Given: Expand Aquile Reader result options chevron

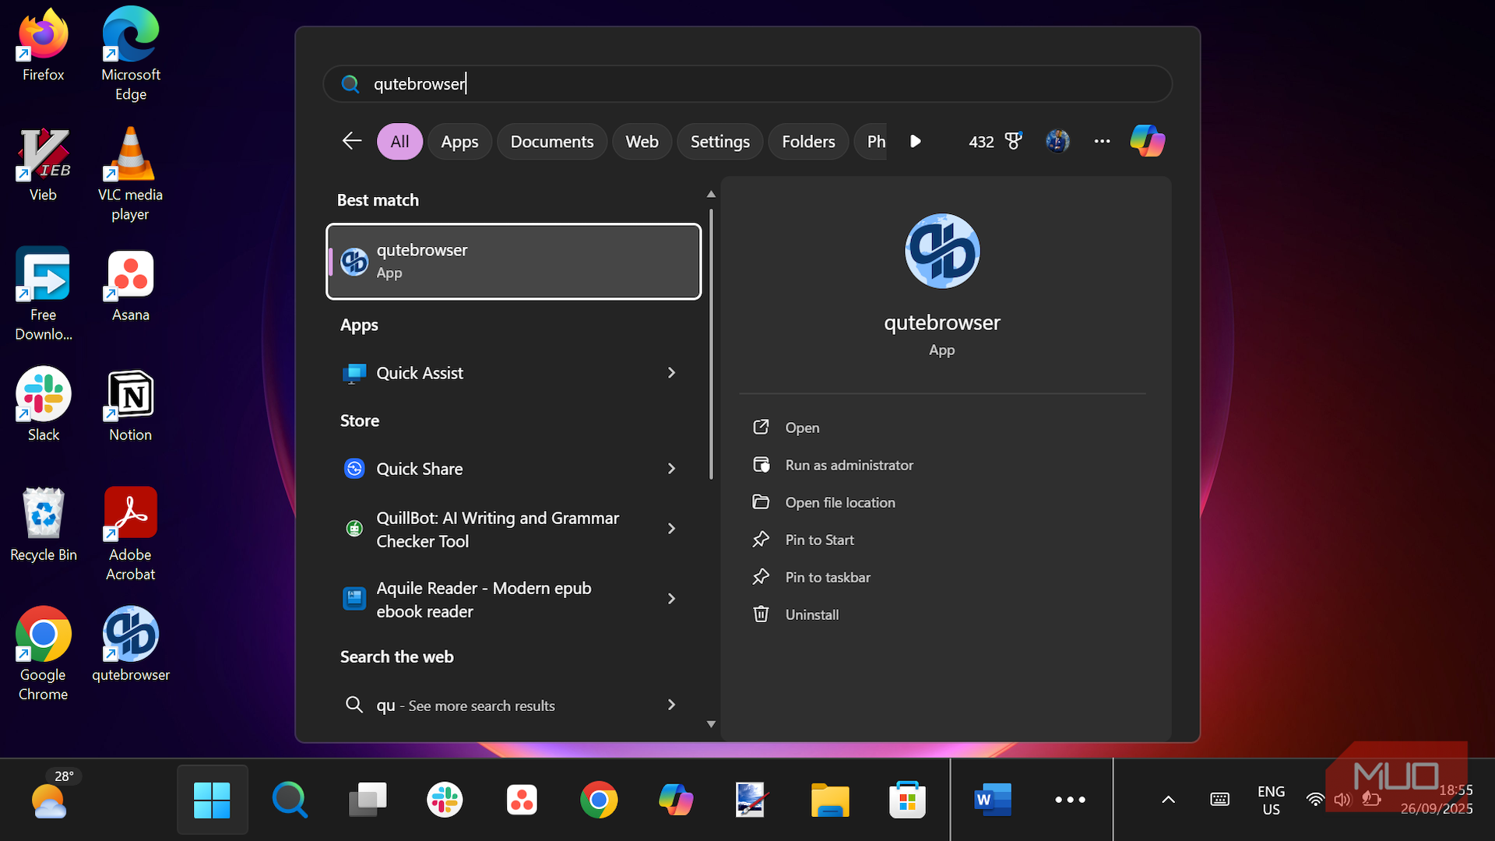Looking at the screenshot, I should 671,599.
